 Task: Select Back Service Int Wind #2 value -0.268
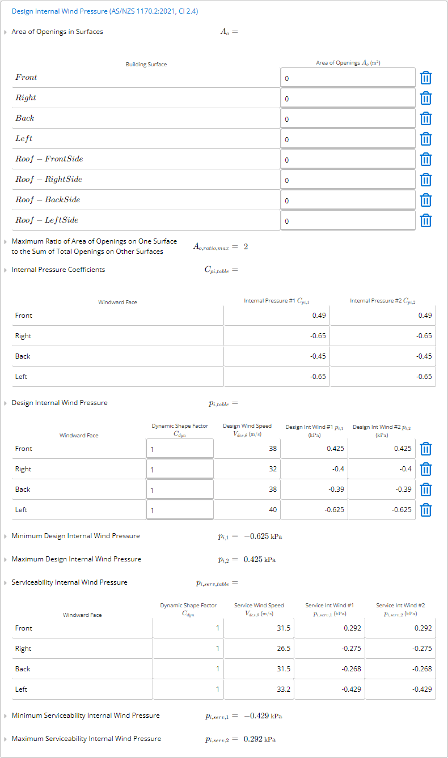[401, 669]
